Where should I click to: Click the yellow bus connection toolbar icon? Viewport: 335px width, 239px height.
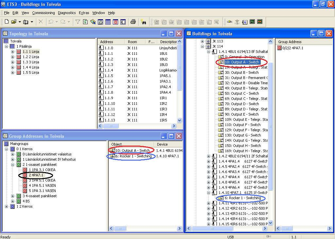tap(230, 22)
